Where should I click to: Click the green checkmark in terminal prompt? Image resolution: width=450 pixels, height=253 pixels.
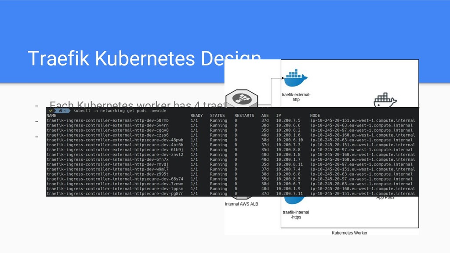pyautogui.click(x=51, y=111)
